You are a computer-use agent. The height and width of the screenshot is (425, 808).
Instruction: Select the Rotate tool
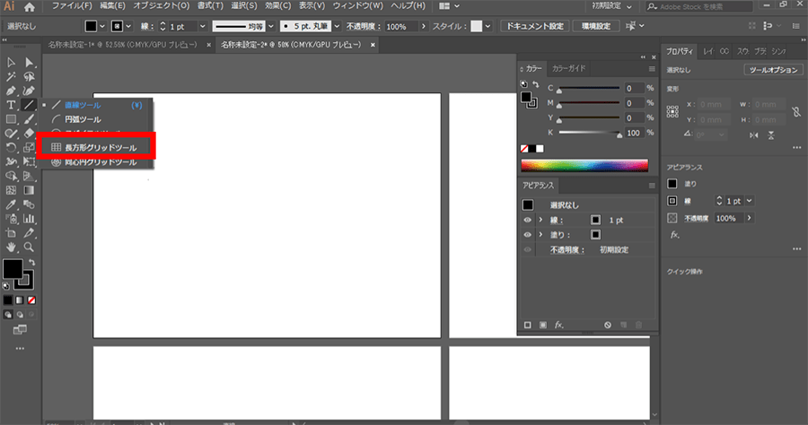(11, 148)
